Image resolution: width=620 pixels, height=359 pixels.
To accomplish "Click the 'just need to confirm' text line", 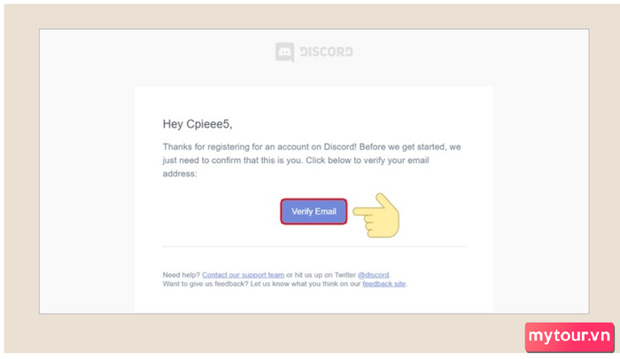I will [230, 160].
